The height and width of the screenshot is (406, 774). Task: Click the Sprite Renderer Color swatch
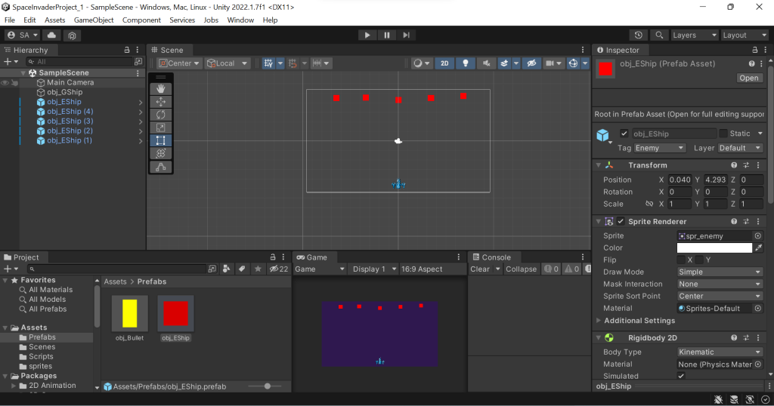[714, 248]
